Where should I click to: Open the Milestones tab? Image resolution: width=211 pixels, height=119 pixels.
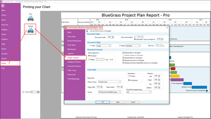[71, 49]
